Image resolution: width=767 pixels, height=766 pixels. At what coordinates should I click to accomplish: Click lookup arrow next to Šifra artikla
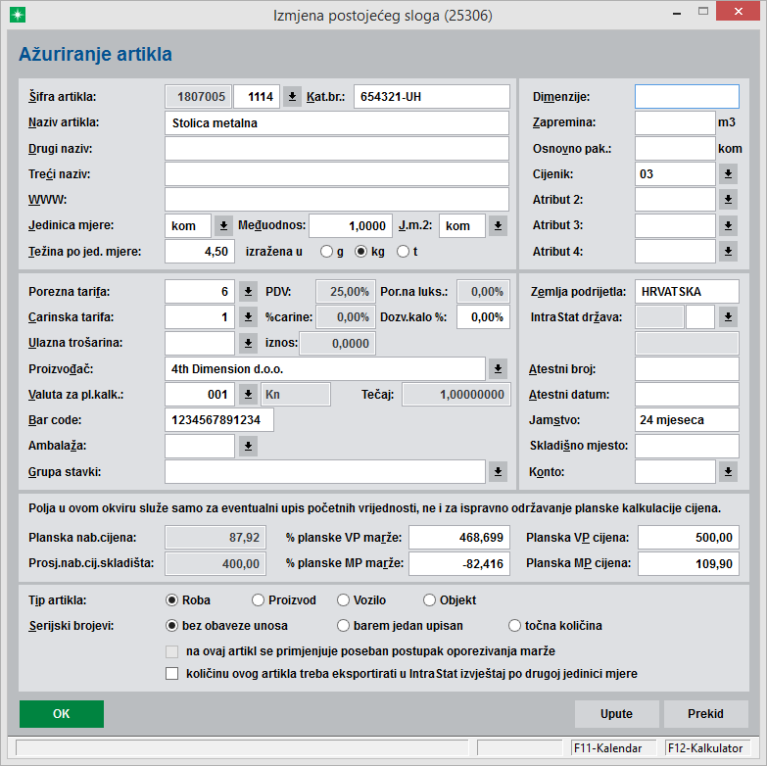coord(292,97)
